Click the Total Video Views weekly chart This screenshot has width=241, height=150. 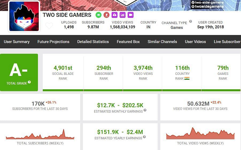click(200, 134)
